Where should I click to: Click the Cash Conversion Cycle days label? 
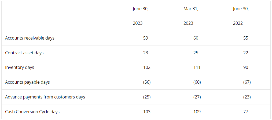click(x=32, y=112)
